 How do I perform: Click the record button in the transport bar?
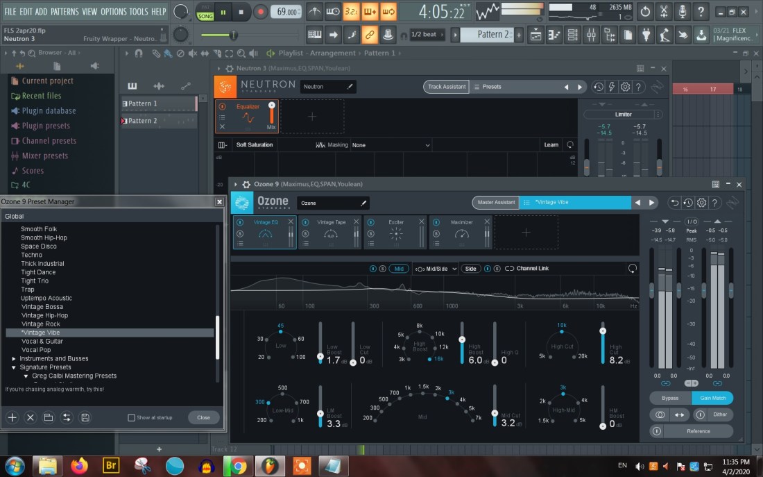(x=261, y=12)
